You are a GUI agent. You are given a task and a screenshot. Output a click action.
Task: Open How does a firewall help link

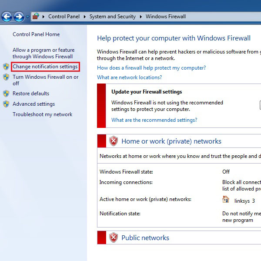click(x=151, y=68)
